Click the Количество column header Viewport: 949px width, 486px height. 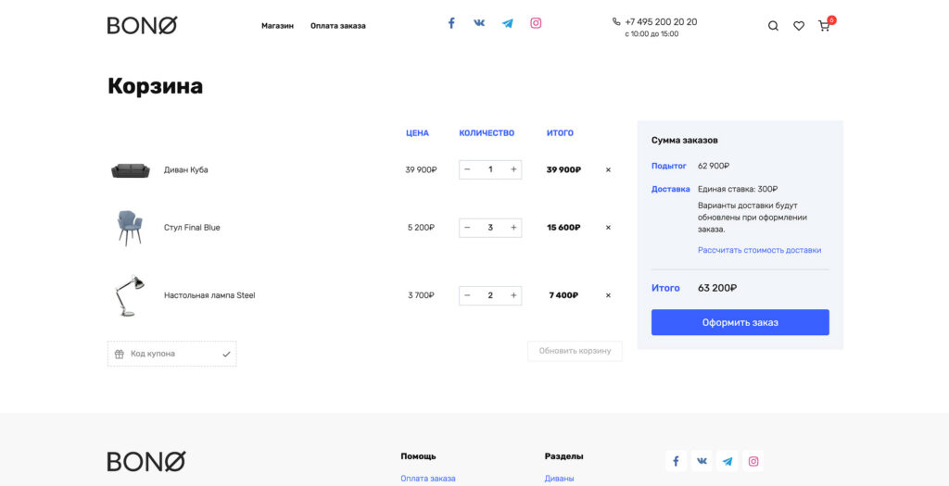pos(487,133)
